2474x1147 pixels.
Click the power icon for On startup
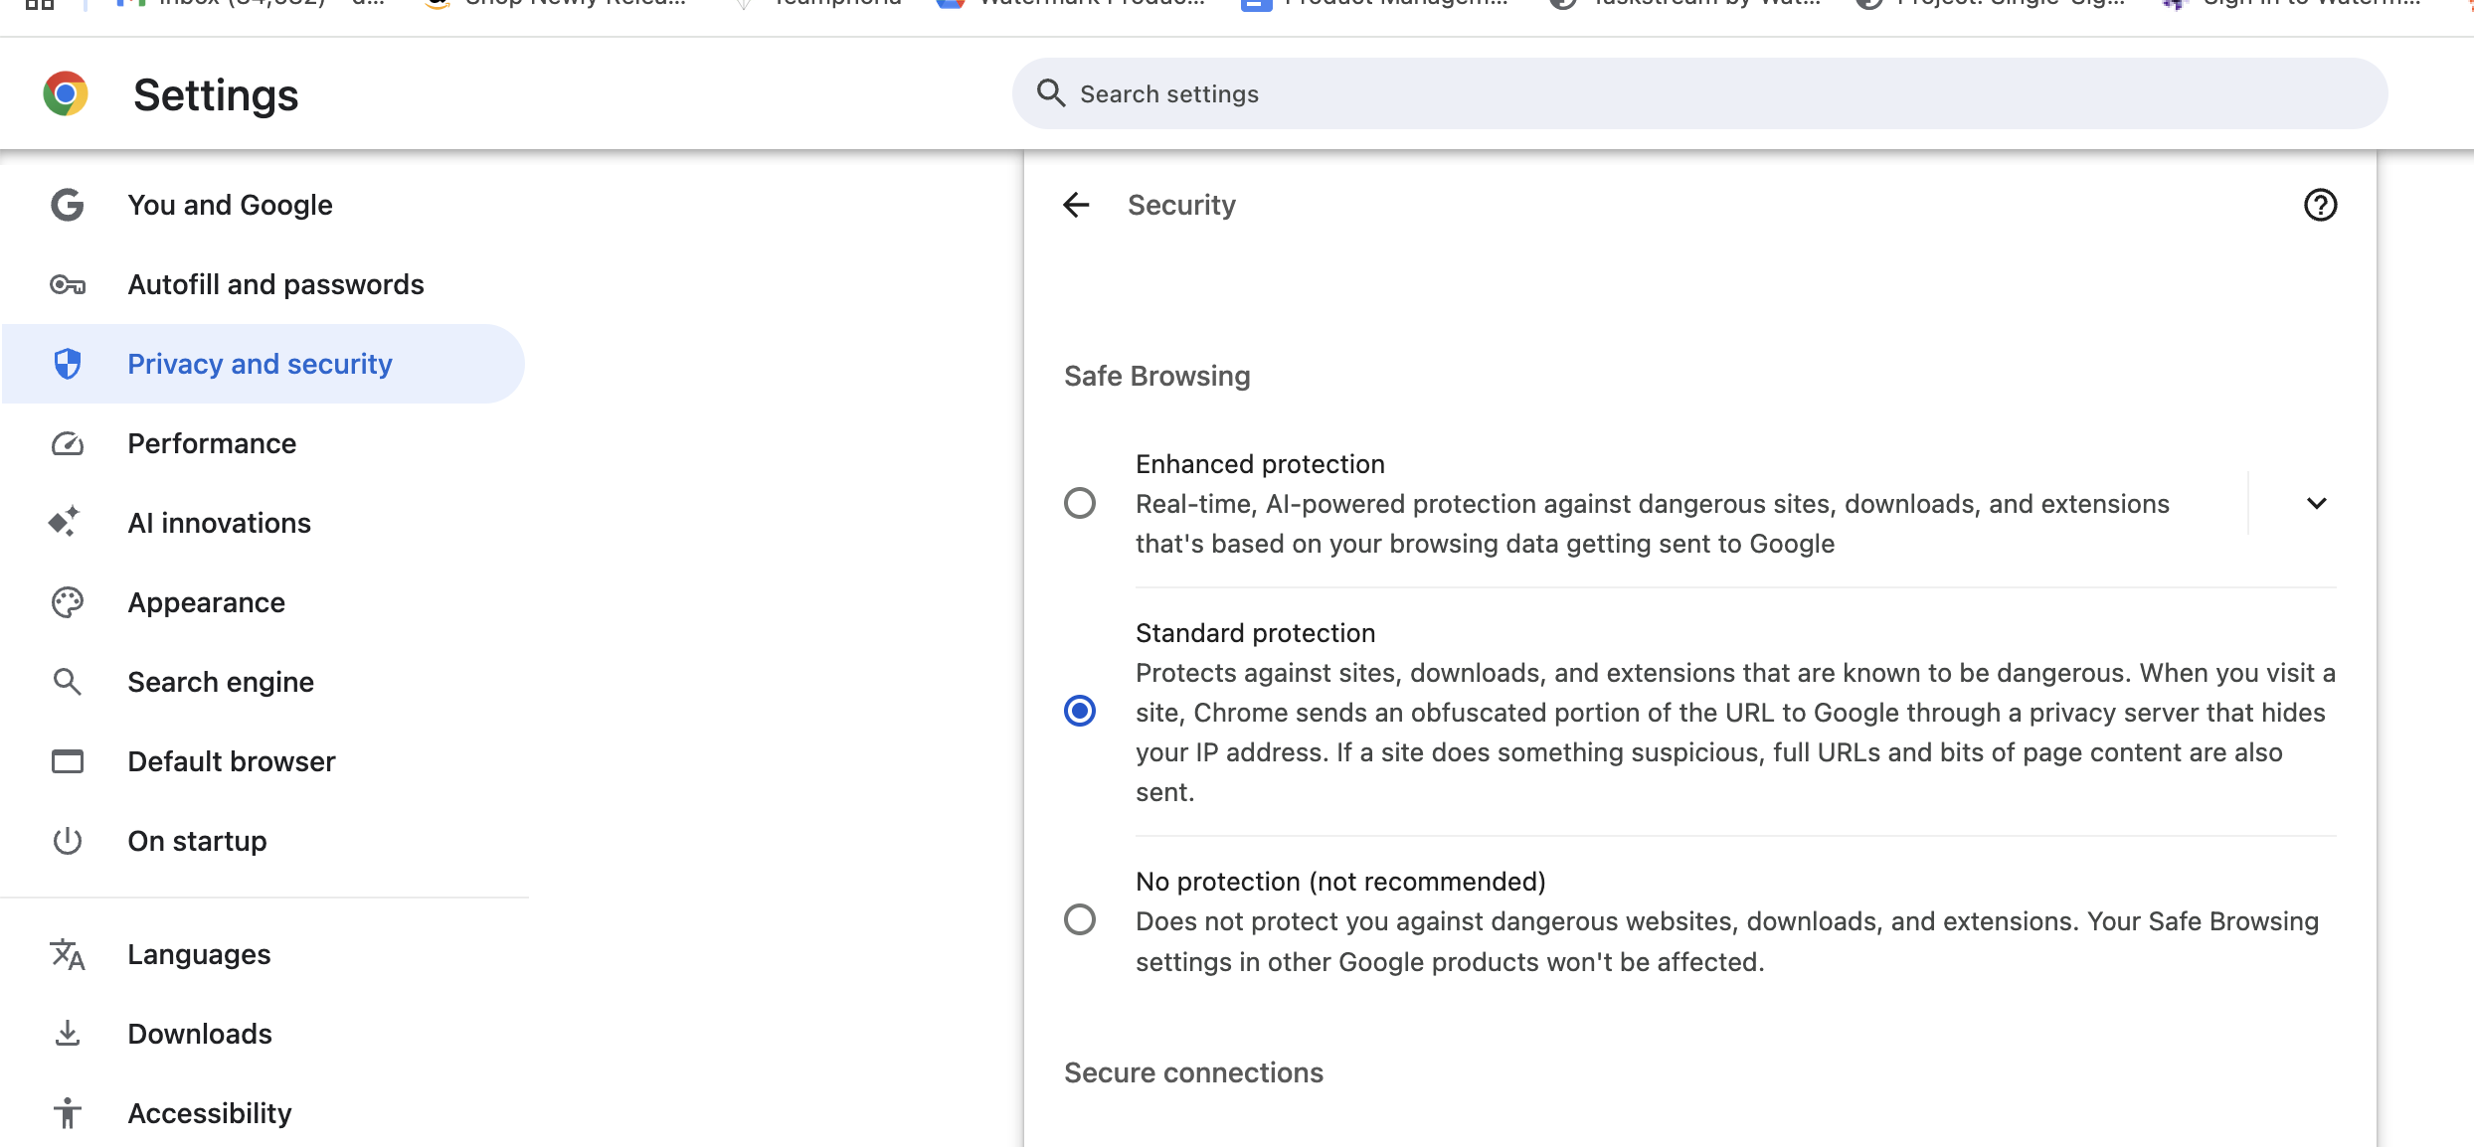(67, 841)
